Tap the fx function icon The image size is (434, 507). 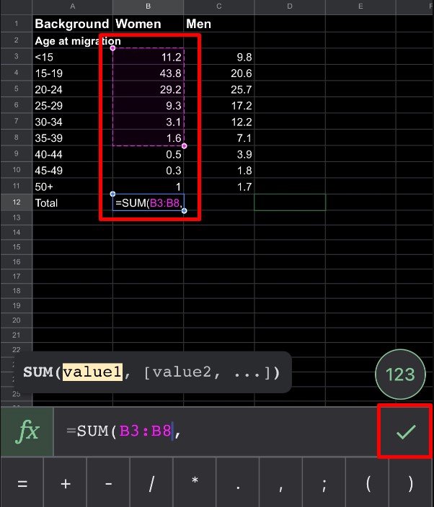coord(27,431)
